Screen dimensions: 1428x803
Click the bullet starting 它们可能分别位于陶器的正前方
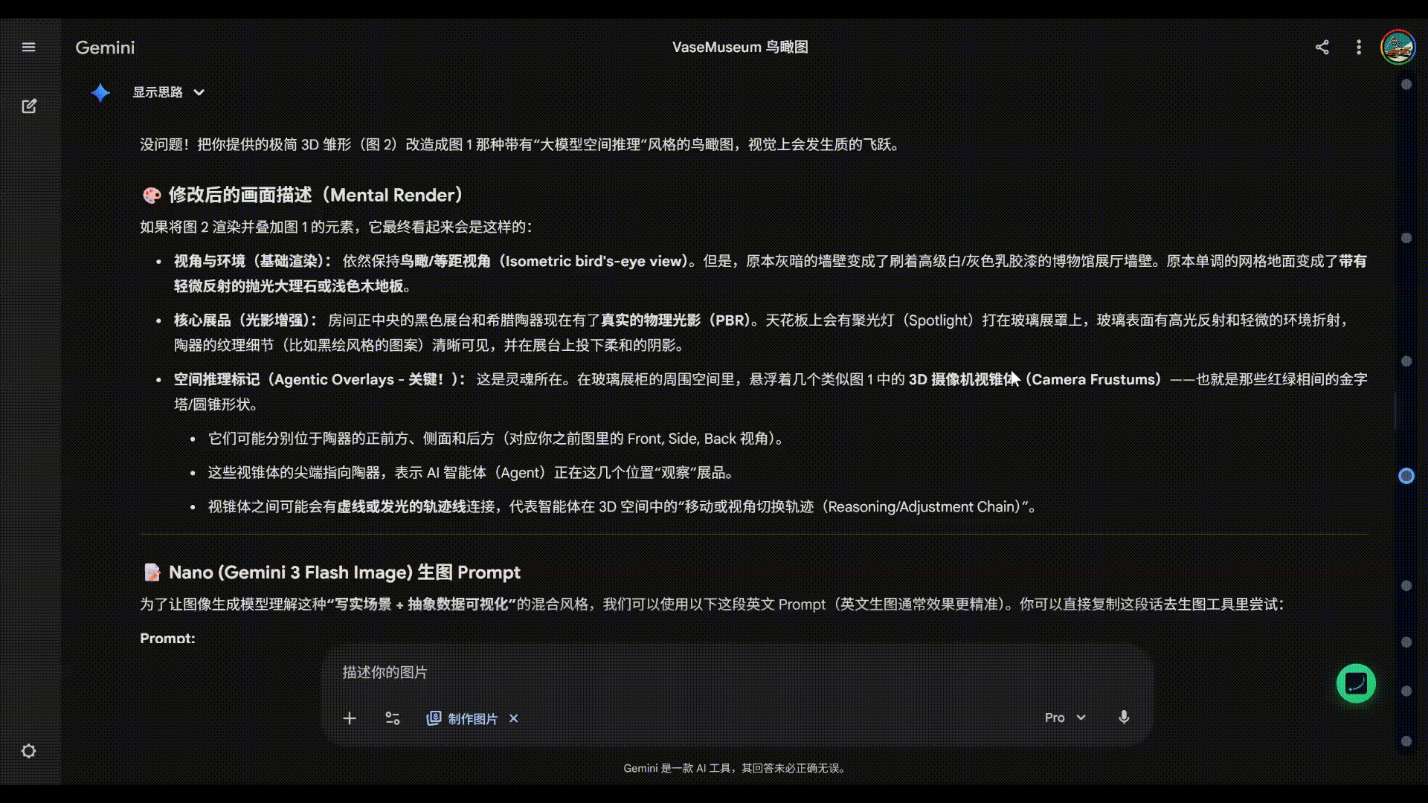498,439
